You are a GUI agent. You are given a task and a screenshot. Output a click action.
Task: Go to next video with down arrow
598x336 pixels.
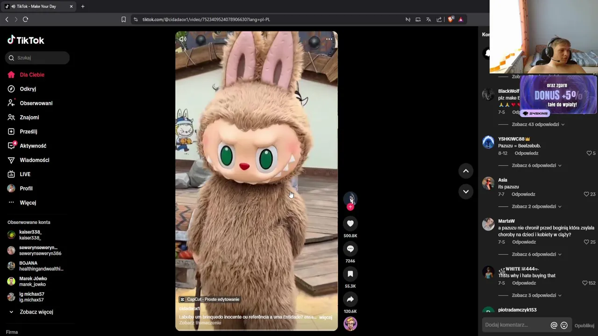(x=466, y=191)
